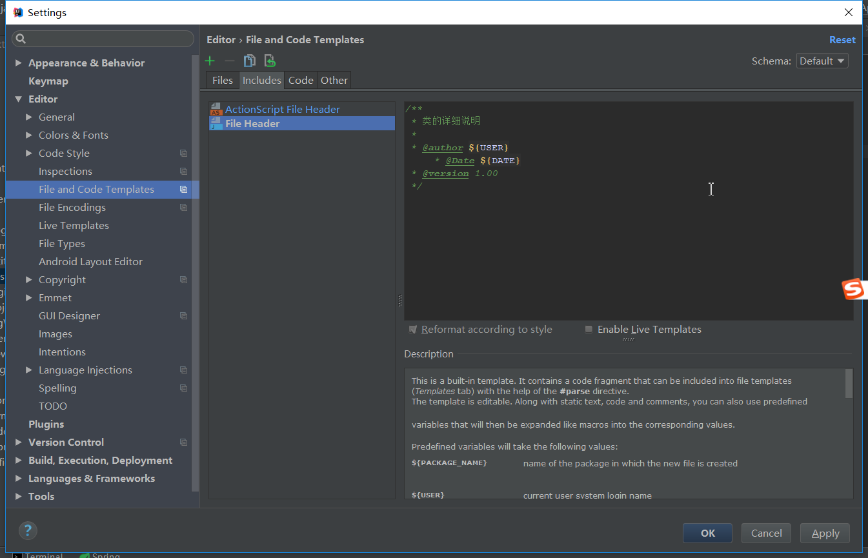Switch to the Code tab
This screenshot has height=558, width=868.
click(301, 80)
